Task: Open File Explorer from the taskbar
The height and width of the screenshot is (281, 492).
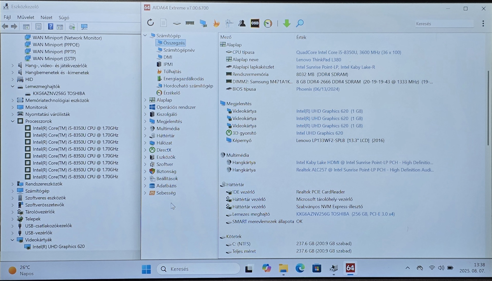Action: (x=283, y=268)
